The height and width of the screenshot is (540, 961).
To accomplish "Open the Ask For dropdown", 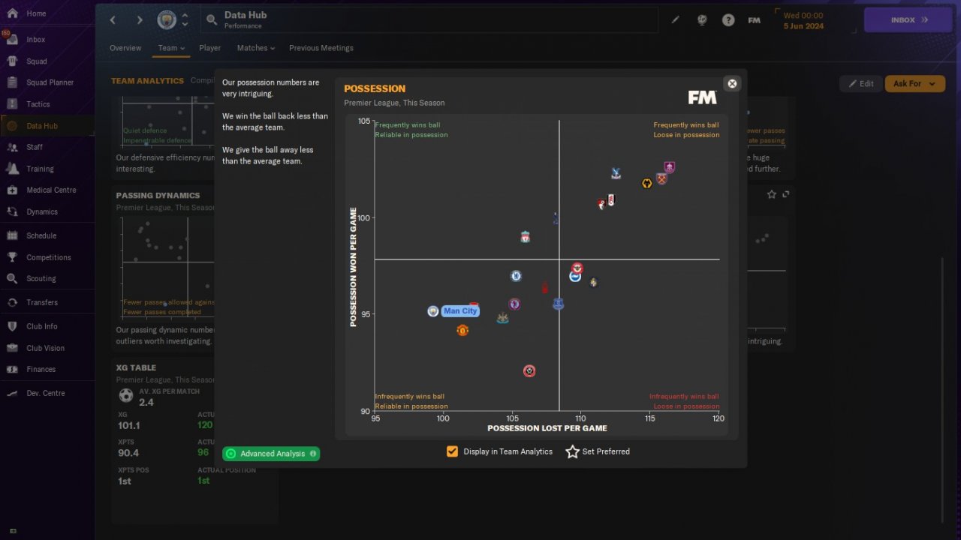I will pos(914,83).
